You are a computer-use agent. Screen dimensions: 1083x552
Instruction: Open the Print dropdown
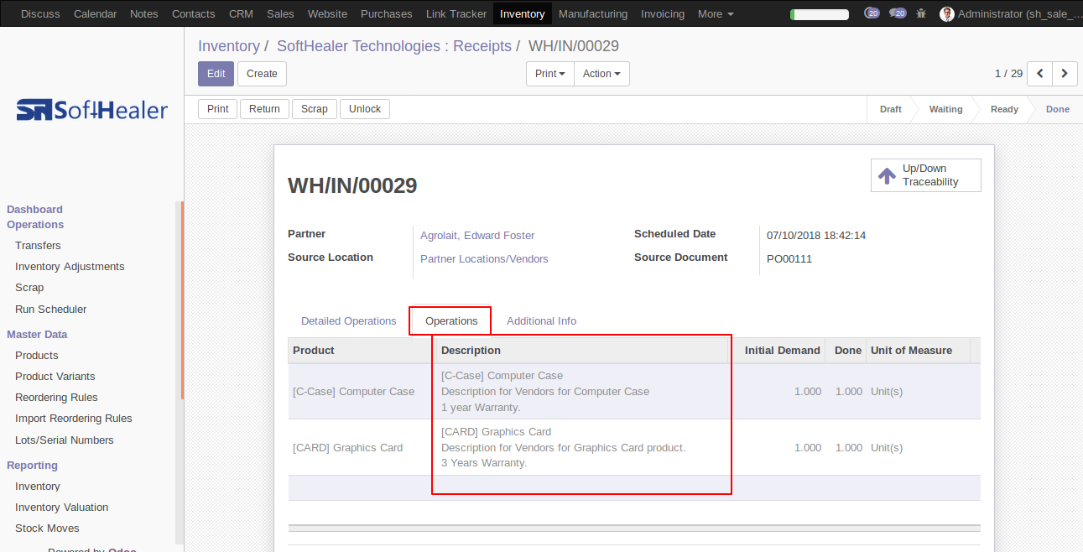click(550, 74)
